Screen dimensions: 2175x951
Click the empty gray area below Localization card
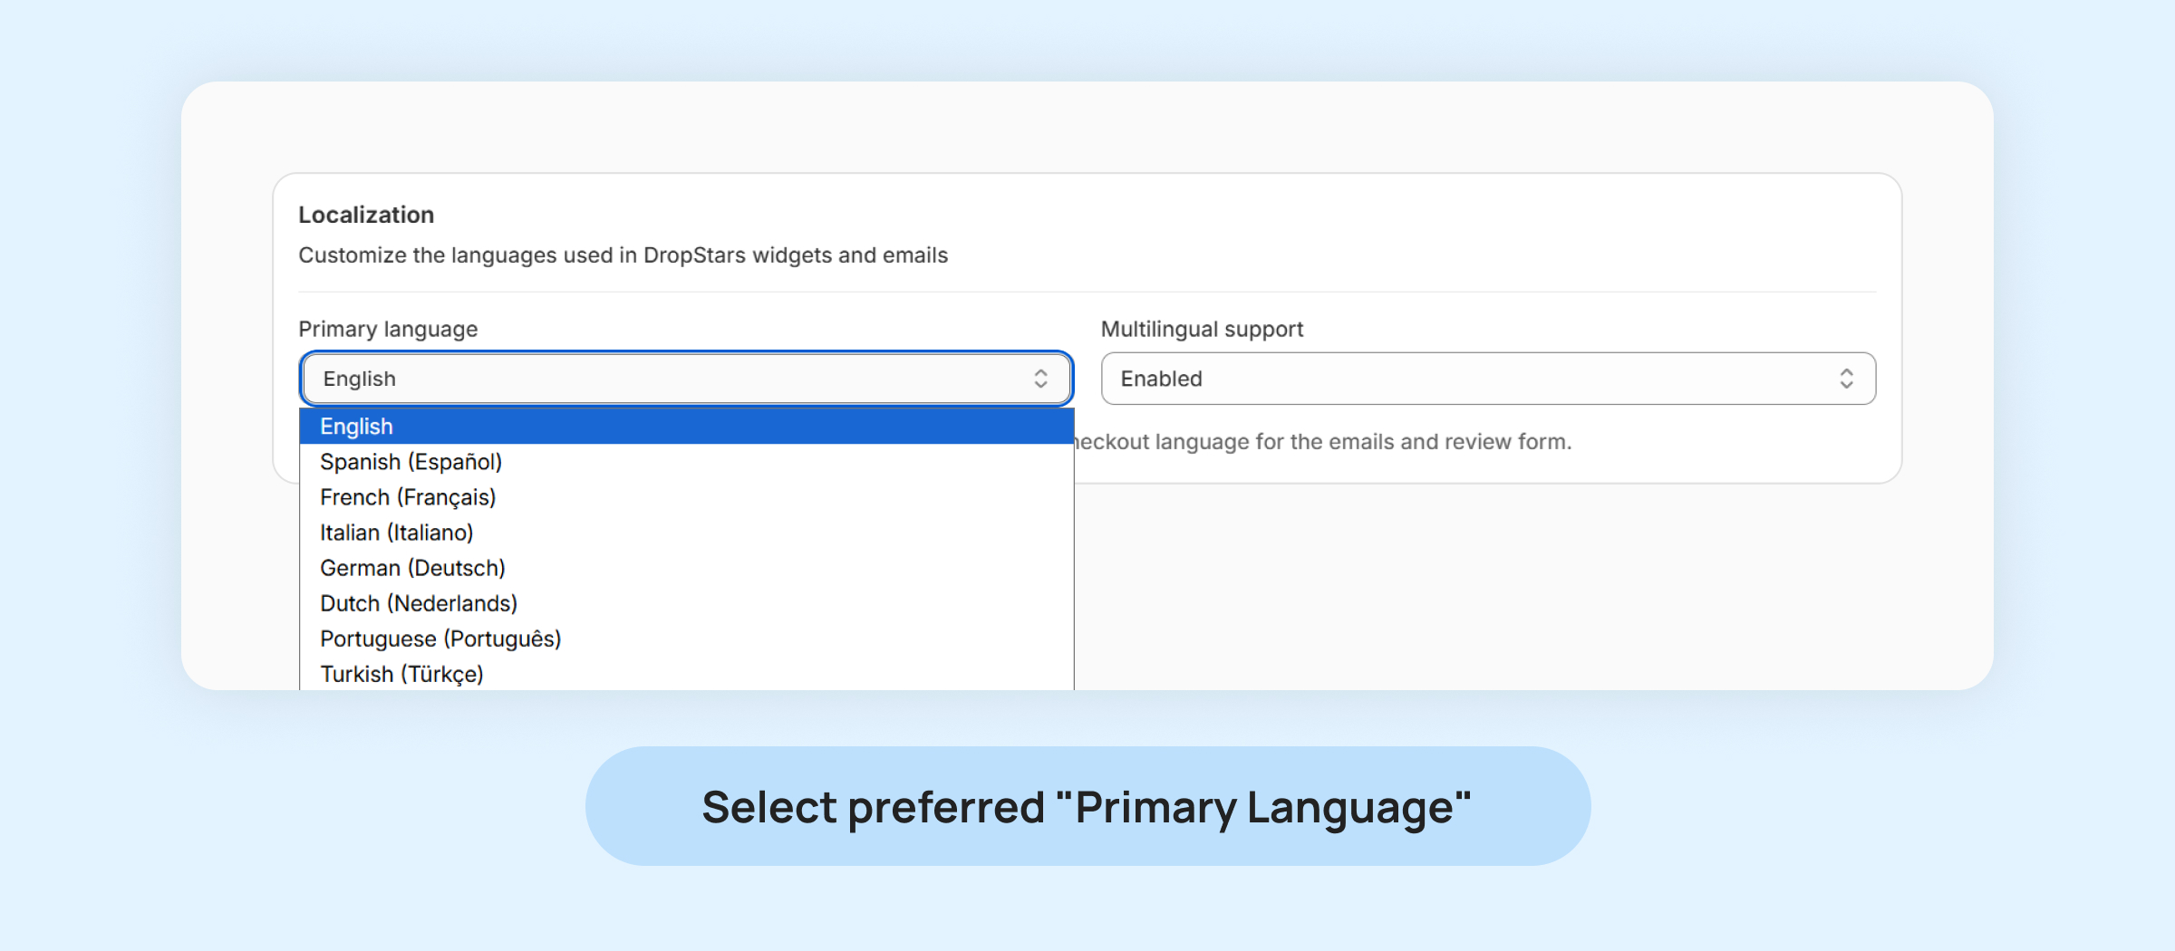click(1532, 589)
